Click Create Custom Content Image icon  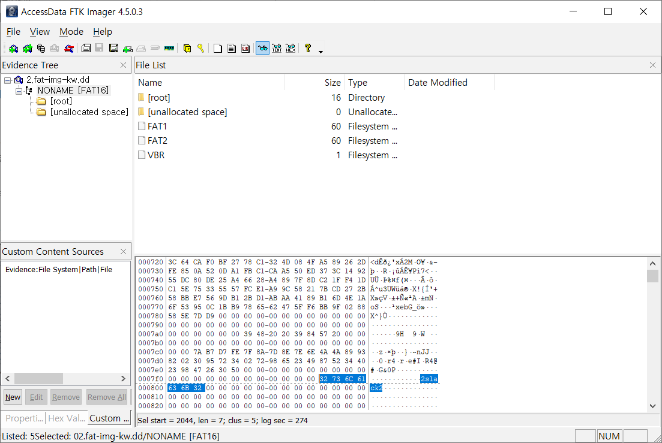pos(142,49)
